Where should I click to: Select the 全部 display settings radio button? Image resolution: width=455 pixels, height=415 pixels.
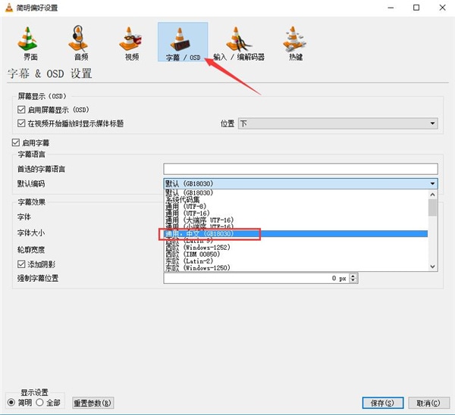39,402
